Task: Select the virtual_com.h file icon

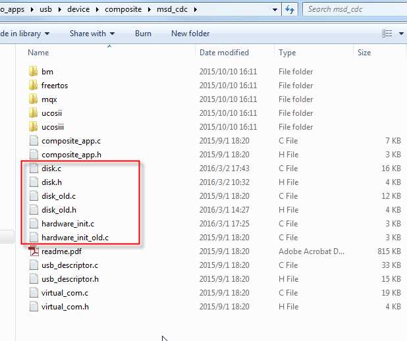Action: 34,307
